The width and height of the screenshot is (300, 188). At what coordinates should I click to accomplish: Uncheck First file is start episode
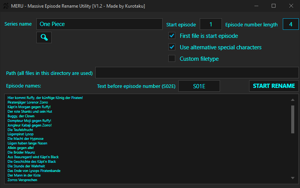tap(172, 36)
